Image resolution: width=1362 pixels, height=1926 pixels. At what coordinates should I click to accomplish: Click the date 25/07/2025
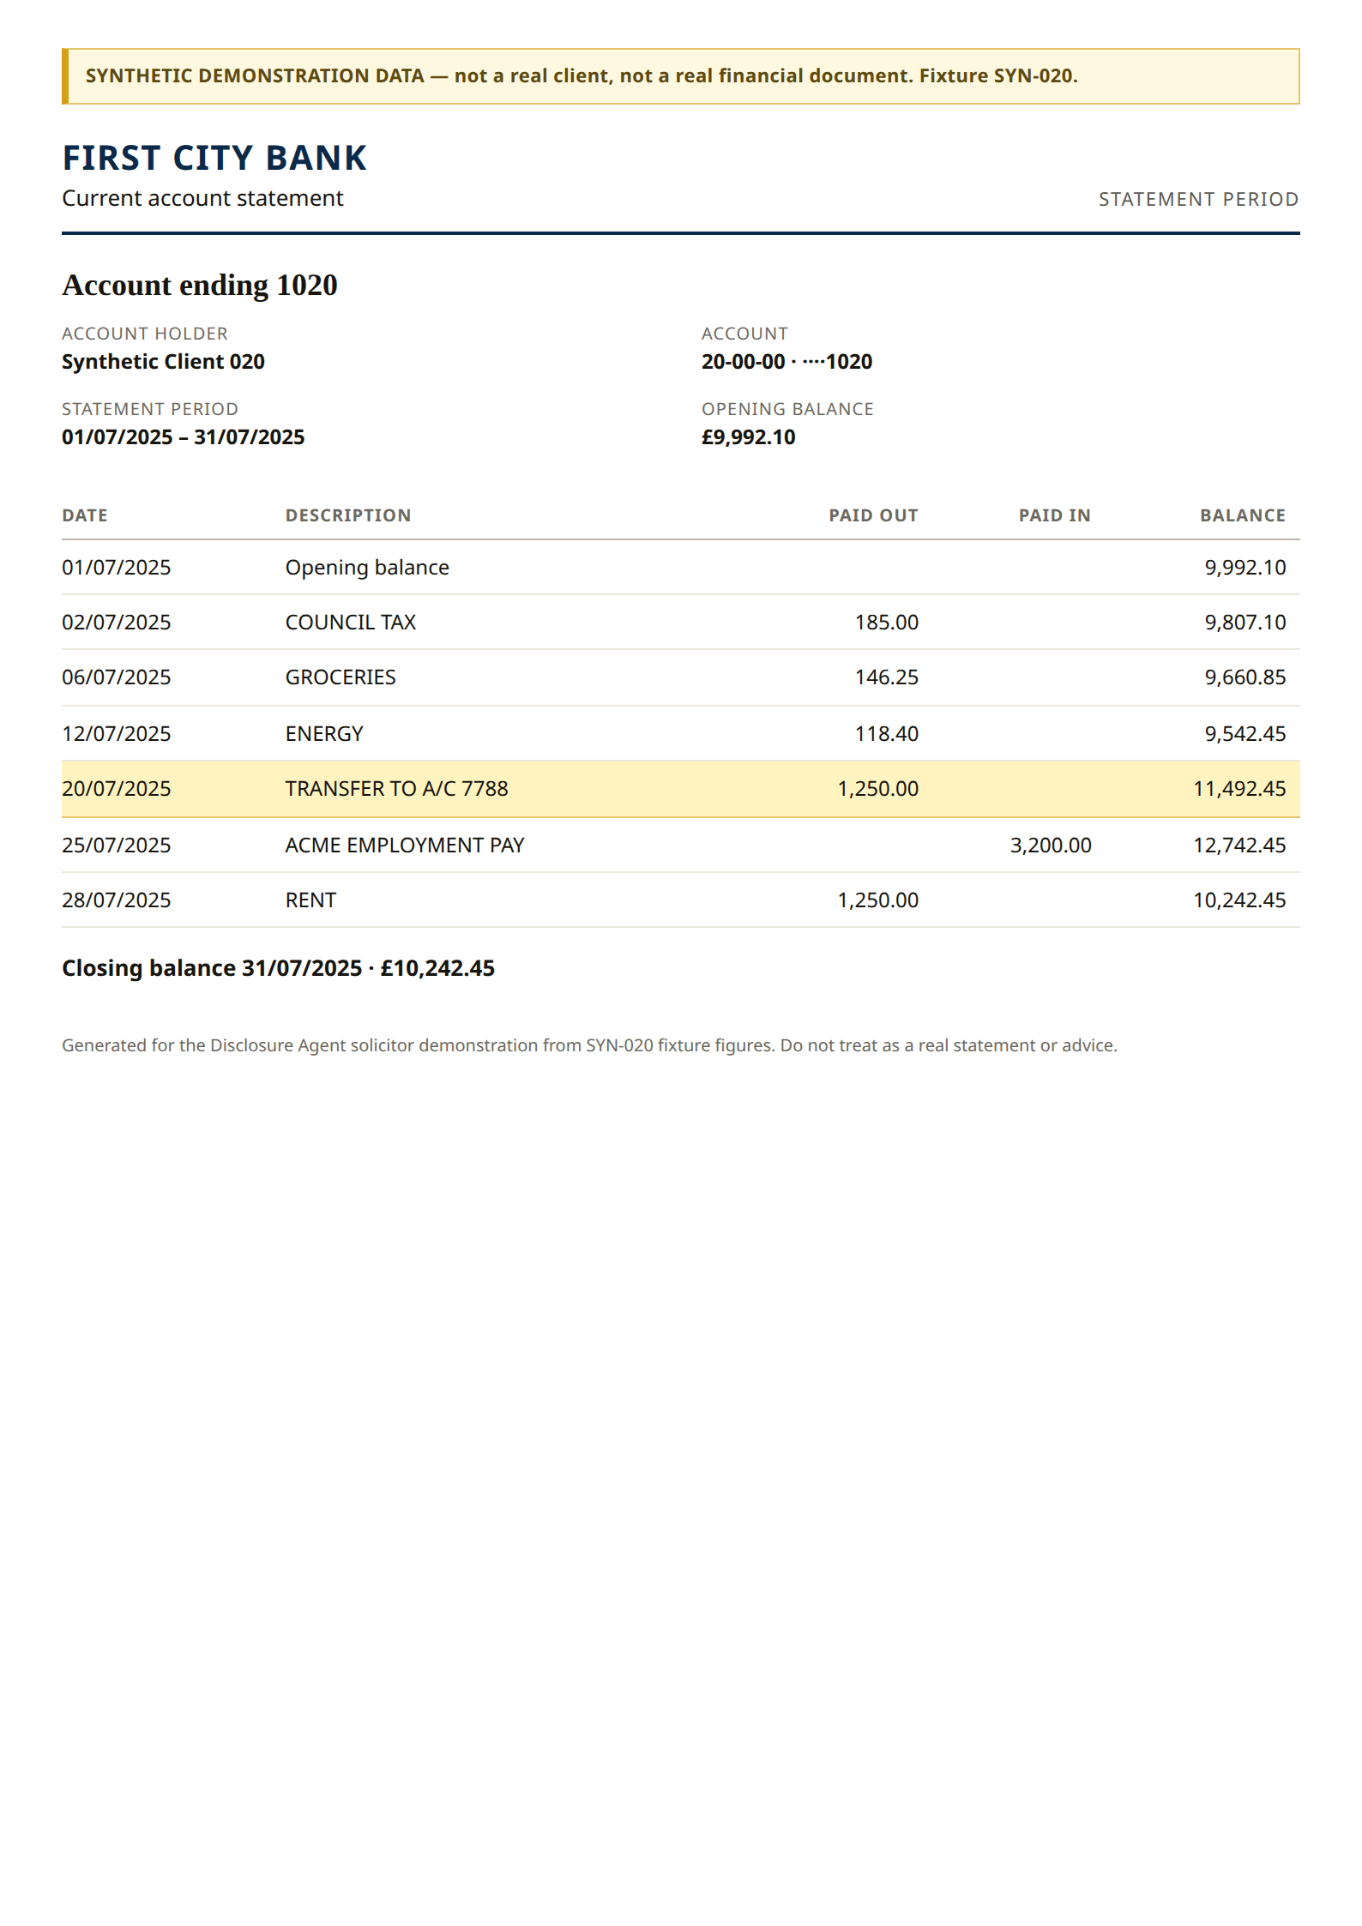(x=117, y=846)
